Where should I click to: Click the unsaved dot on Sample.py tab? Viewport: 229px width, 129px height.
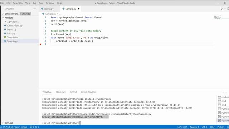79,9
